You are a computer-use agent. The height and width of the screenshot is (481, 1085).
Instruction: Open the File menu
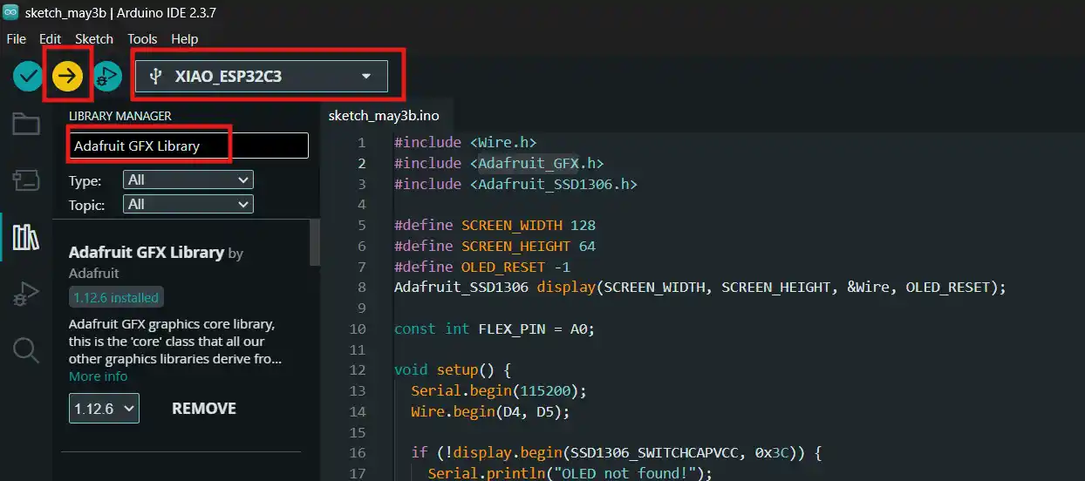[17, 39]
